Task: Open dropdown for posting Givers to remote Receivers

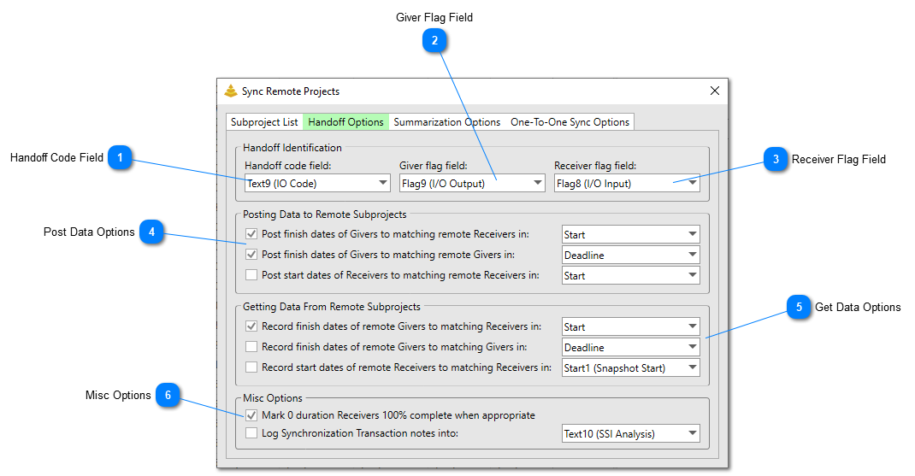Action: coord(631,234)
